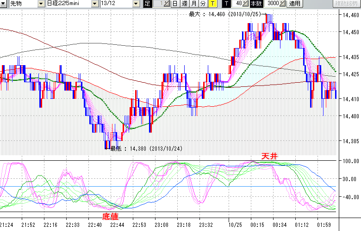The image size is (361, 231).
Task: Select the minute 分 timeframe button
Action: click(203, 4)
